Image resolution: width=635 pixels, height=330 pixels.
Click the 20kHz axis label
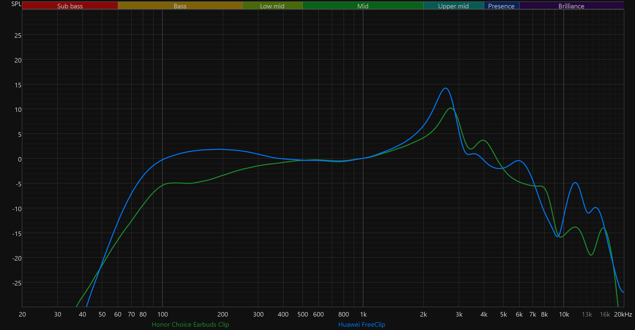click(x=623, y=315)
